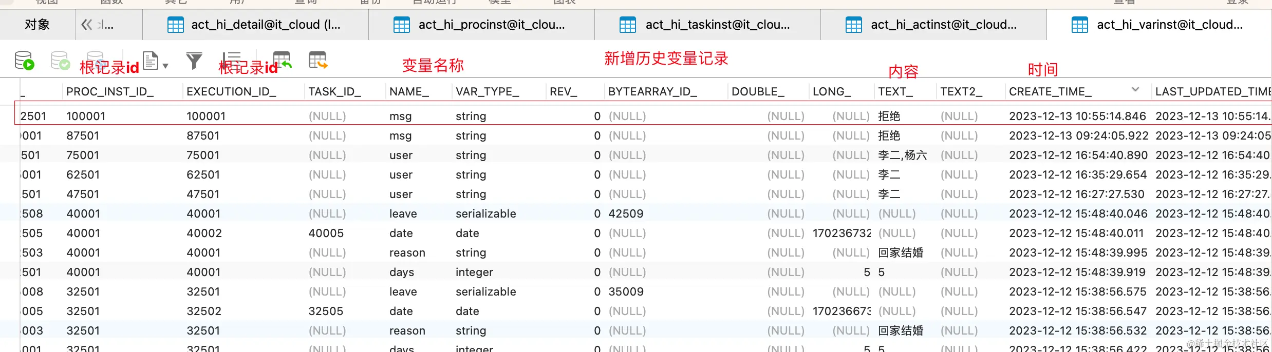
Task: Select "integer" in the 15:48:39.919 row
Action: pyautogui.click(x=474, y=272)
